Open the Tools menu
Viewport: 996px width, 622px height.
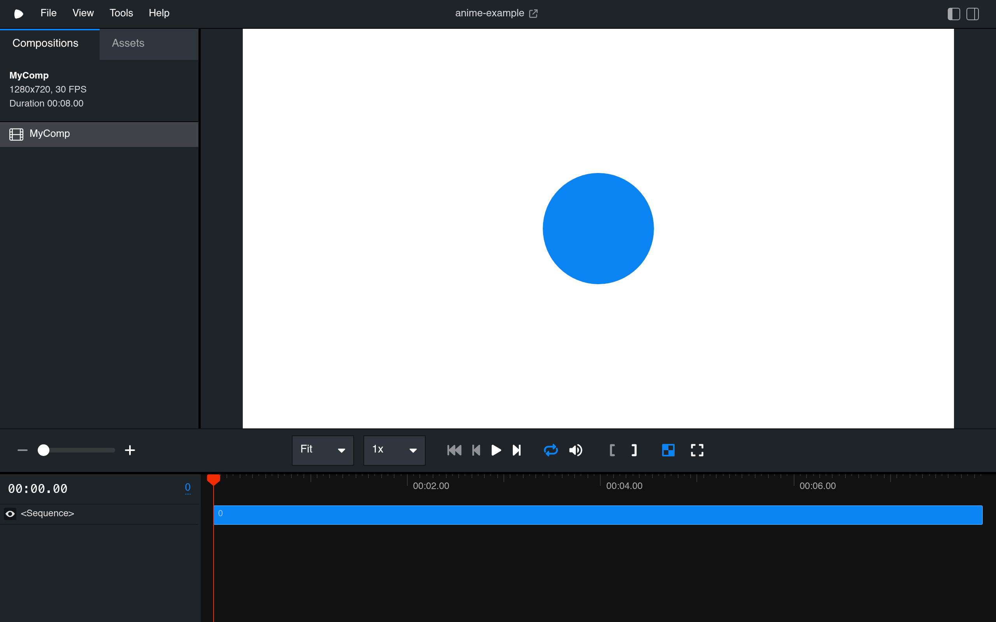click(x=121, y=13)
